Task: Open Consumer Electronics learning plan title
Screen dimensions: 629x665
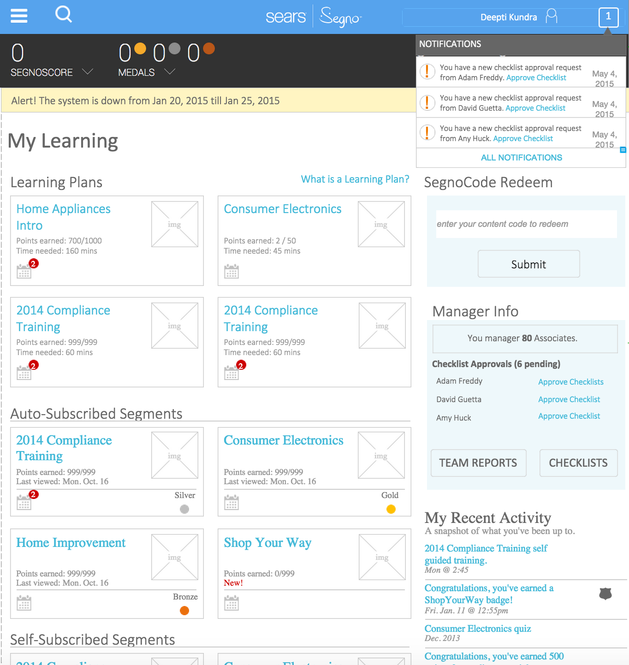Action: [283, 209]
